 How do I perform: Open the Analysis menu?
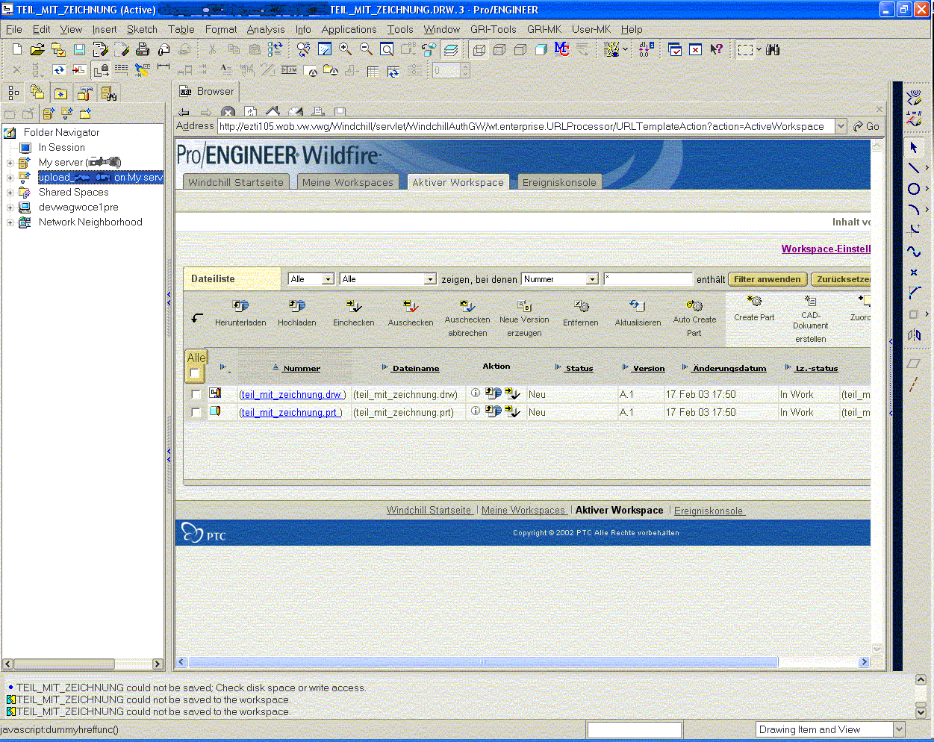[x=266, y=29]
